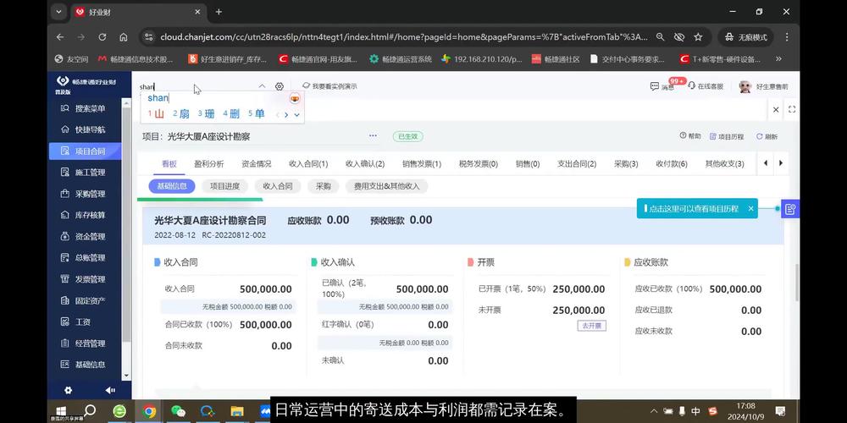Click the search input field

[x=197, y=86]
